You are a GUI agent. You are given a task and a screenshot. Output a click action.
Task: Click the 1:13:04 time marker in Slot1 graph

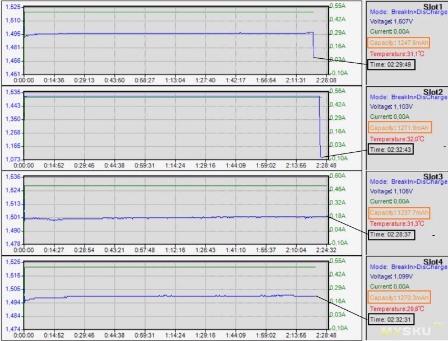[x=175, y=80]
